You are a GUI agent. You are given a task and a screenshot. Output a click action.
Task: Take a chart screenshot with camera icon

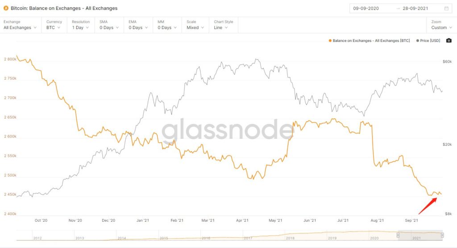(x=449, y=41)
